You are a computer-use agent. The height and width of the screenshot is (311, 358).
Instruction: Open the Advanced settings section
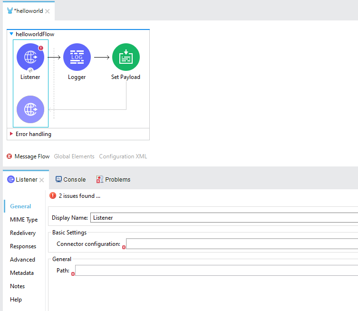[23, 260]
